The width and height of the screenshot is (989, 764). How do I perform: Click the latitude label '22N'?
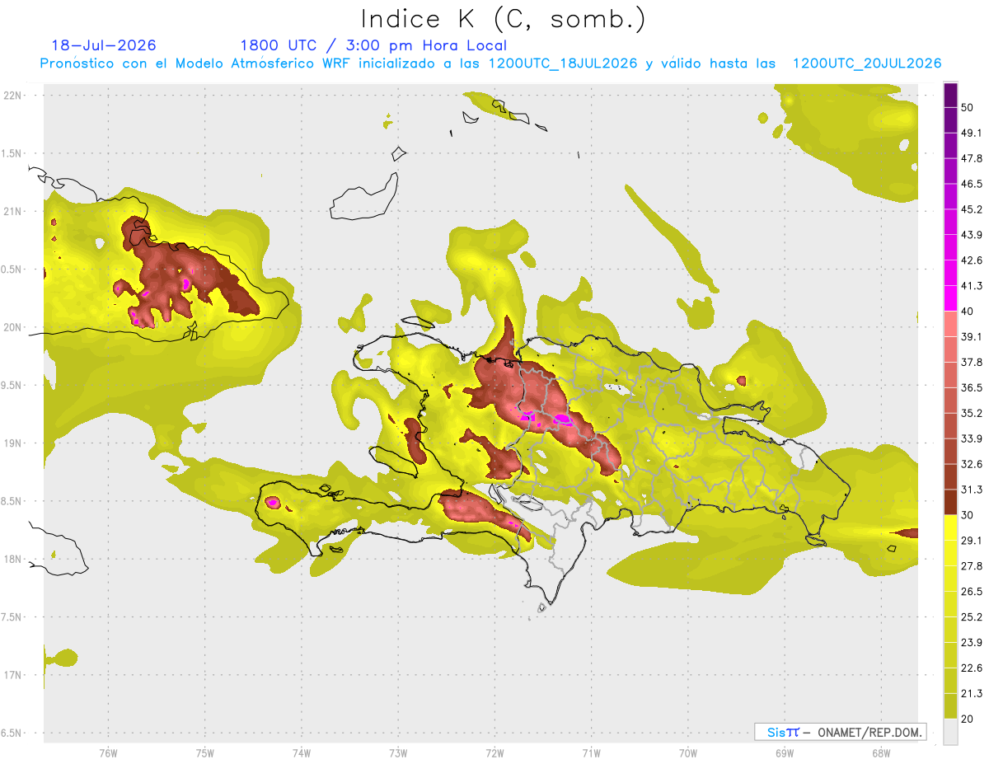coord(13,95)
